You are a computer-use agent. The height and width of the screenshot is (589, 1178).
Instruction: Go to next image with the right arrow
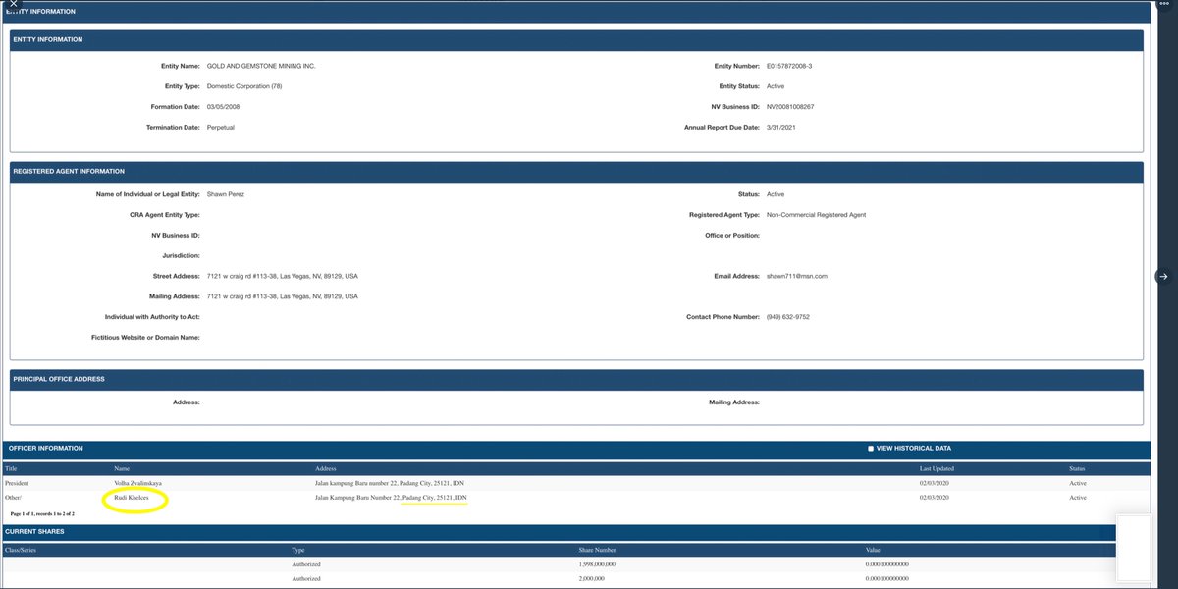1162,277
